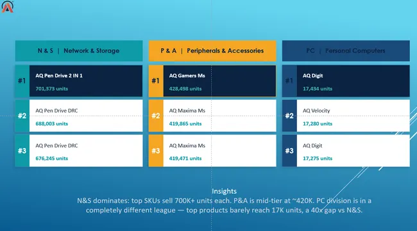This screenshot has height=231, width=417.
Task: Click the Insights heading
Action: pyautogui.click(x=224, y=191)
